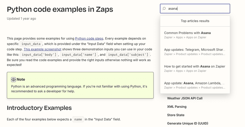Click the eye icon in the Note box
The image size is (245, 127).
pyautogui.click(x=13, y=80)
